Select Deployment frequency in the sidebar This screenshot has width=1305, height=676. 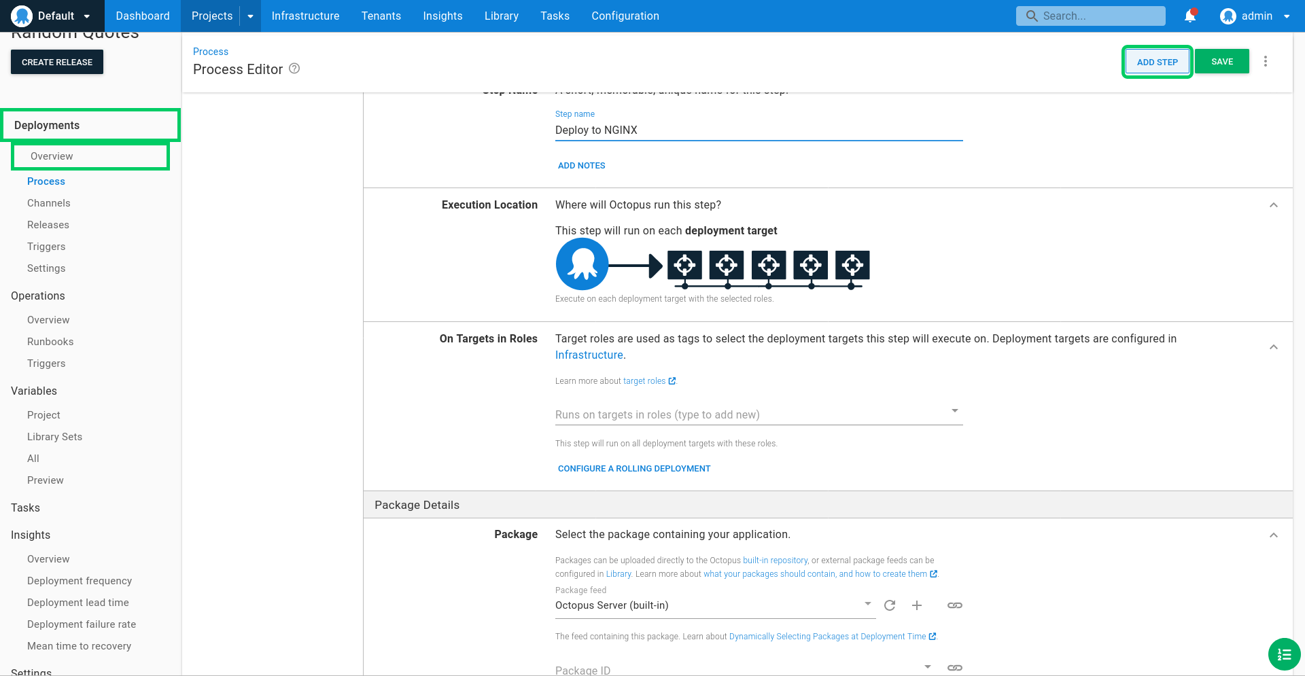80,581
